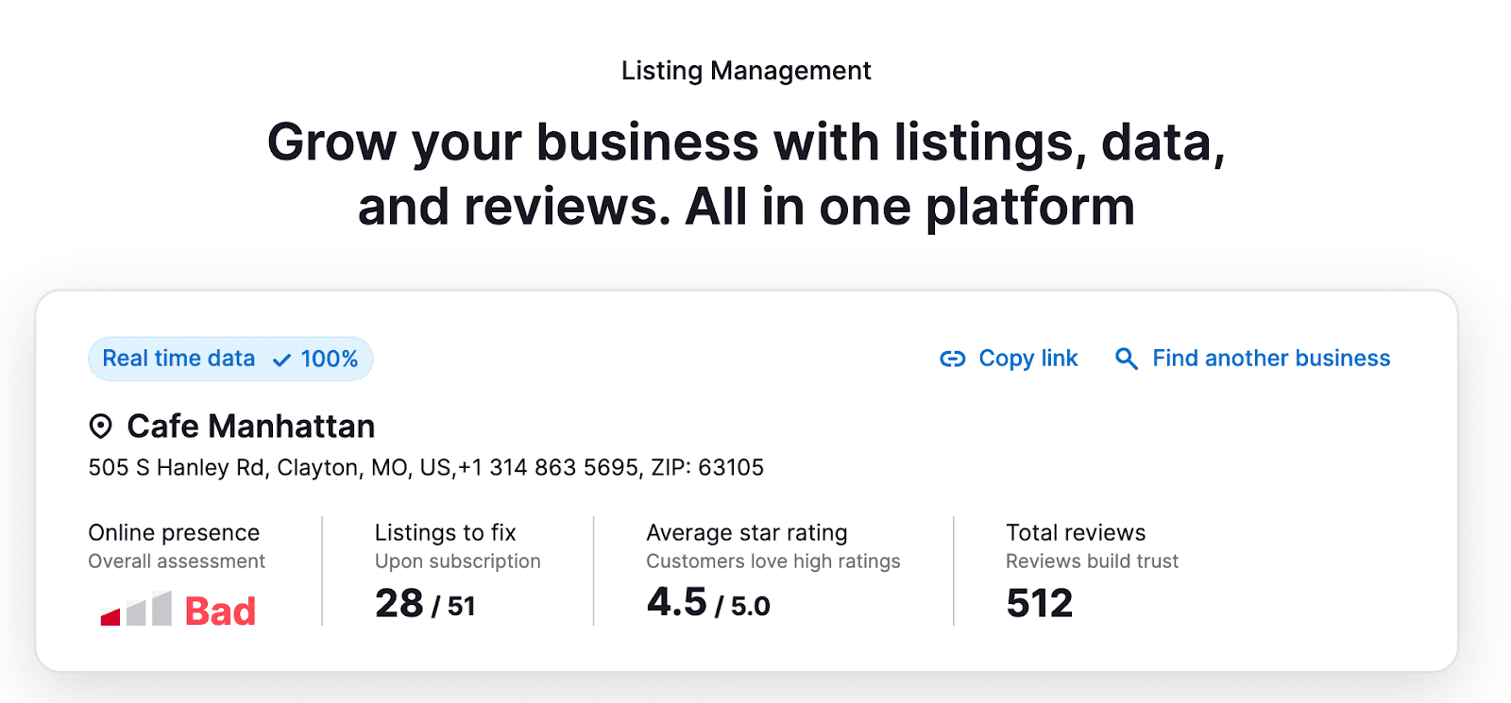Select the Online presence assessment label

(174, 532)
